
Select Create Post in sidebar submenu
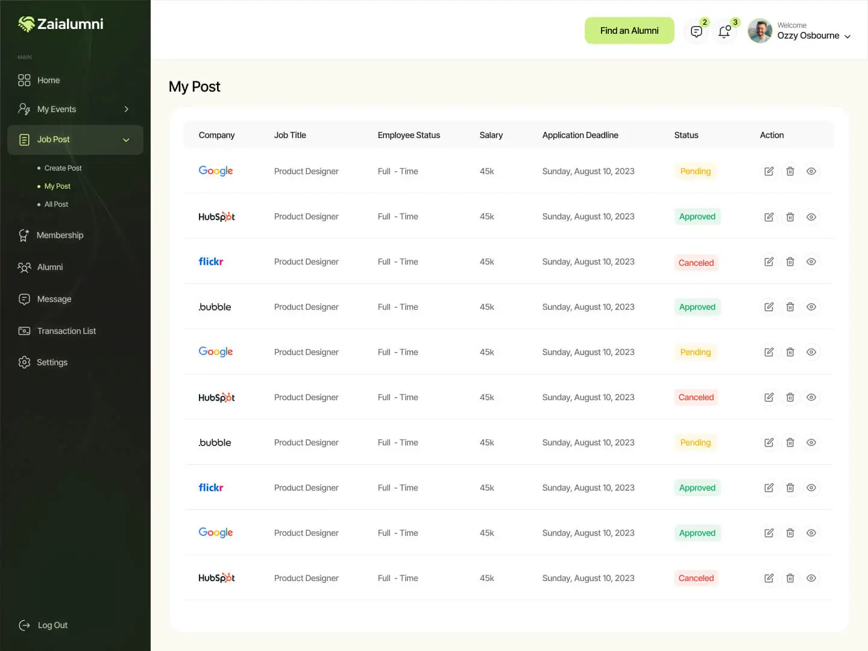pyautogui.click(x=63, y=168)
